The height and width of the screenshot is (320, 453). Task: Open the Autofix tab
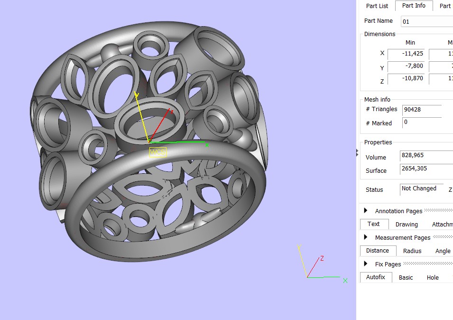tap(376, 277)
